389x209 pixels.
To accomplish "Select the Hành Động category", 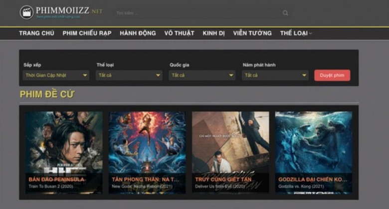I will (138, 33).
